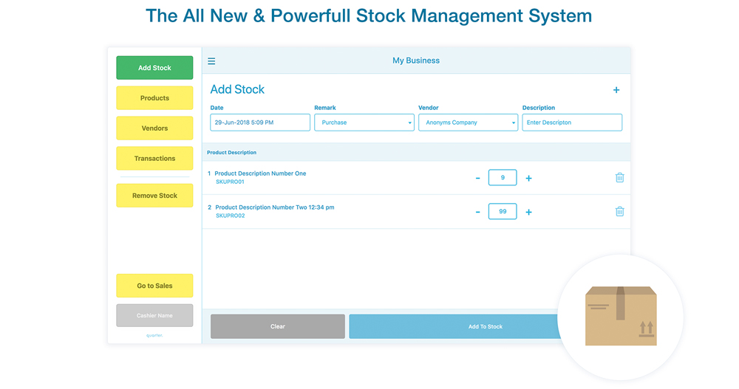Increase quantity for SKUPRO02
The height and width of the screenshot is (389, 739).
coord(528,212)
